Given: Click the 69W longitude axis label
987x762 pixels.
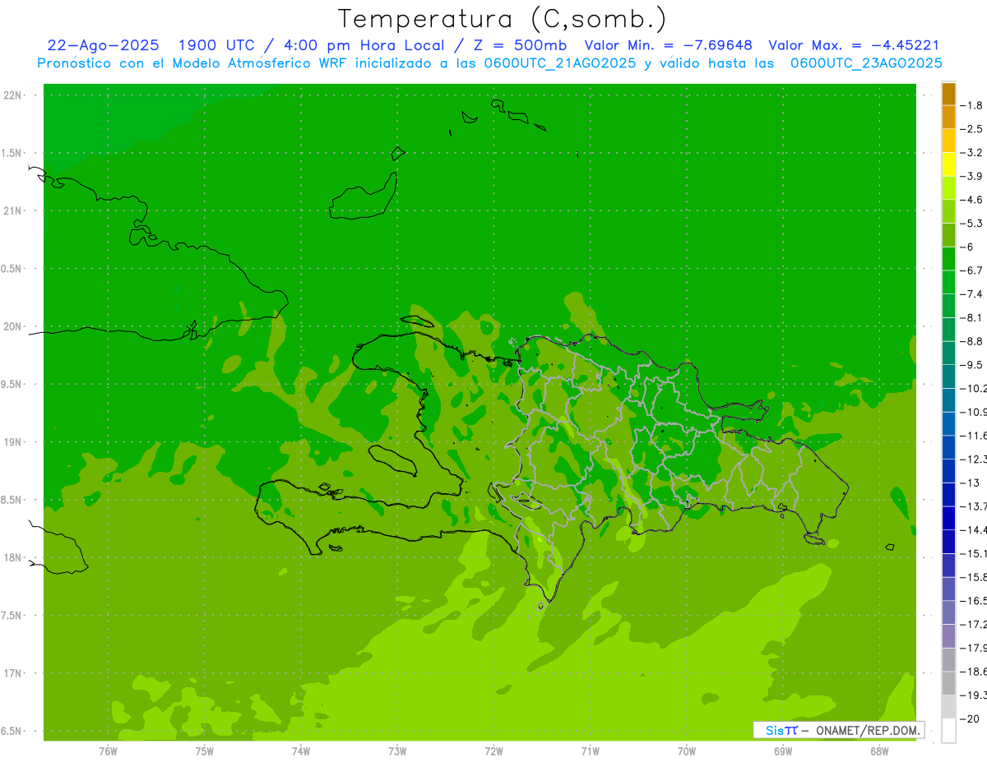Looking at the screenshot, I should pos(783,751).
